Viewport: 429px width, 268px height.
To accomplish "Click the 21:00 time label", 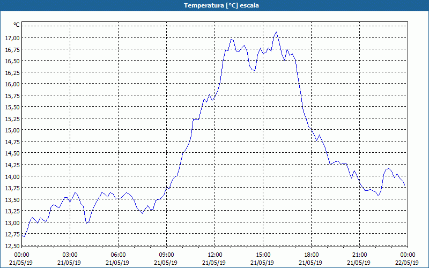I will (x=359, y=255).
